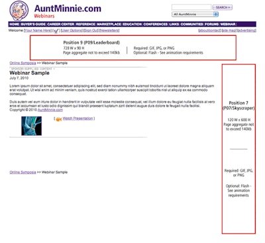
Task: Follow the top Online Symposia breadcrumb link
Action: point(23,63)
